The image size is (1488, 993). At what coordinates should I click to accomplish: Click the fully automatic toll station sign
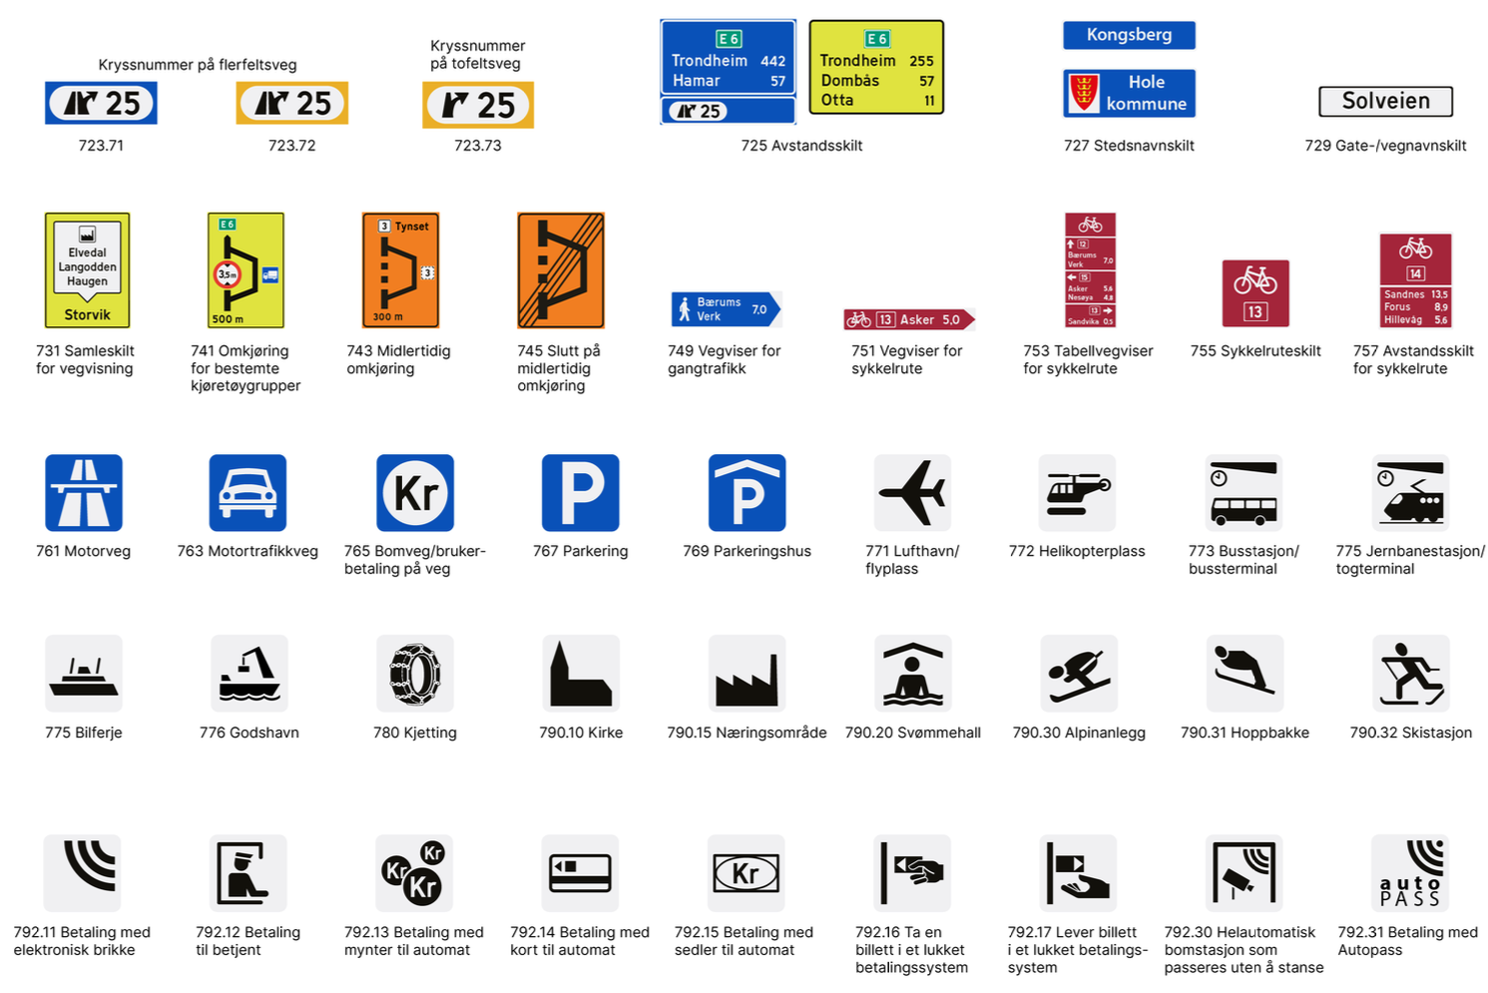coord(1243,873)
